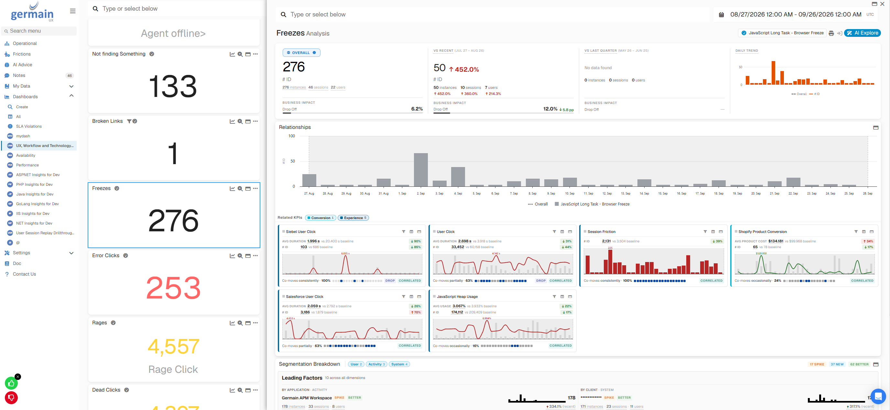The width and height of the screenshot is (890, 410).
Task: Click the red thumbs down feedback icon
Action: point(11,398)
